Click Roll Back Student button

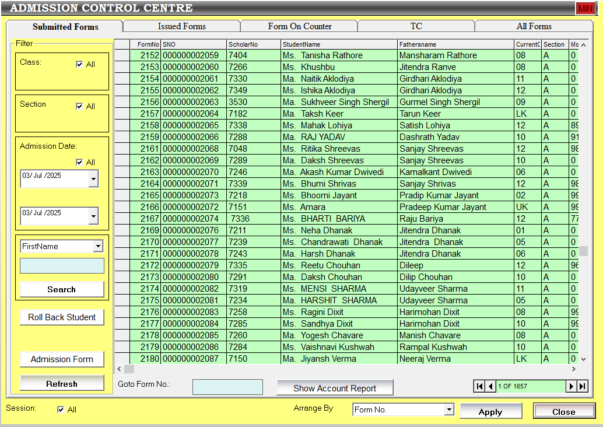click(62, 317)
